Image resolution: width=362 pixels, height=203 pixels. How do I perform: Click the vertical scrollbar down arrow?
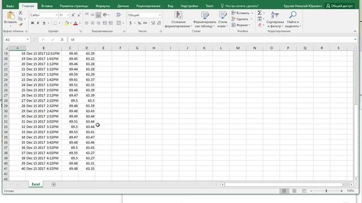356,179
